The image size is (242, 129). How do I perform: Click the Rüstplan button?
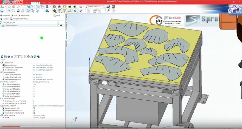tap(5, 19)
